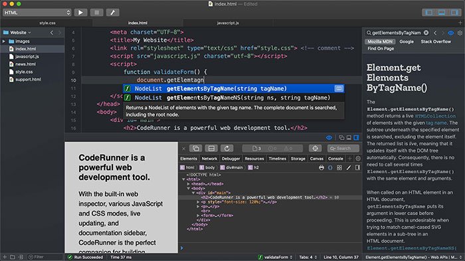The height and width of the screenshot is (261, 465).
Task: Open the Elements inspector tab
Action: pos(189,159)
